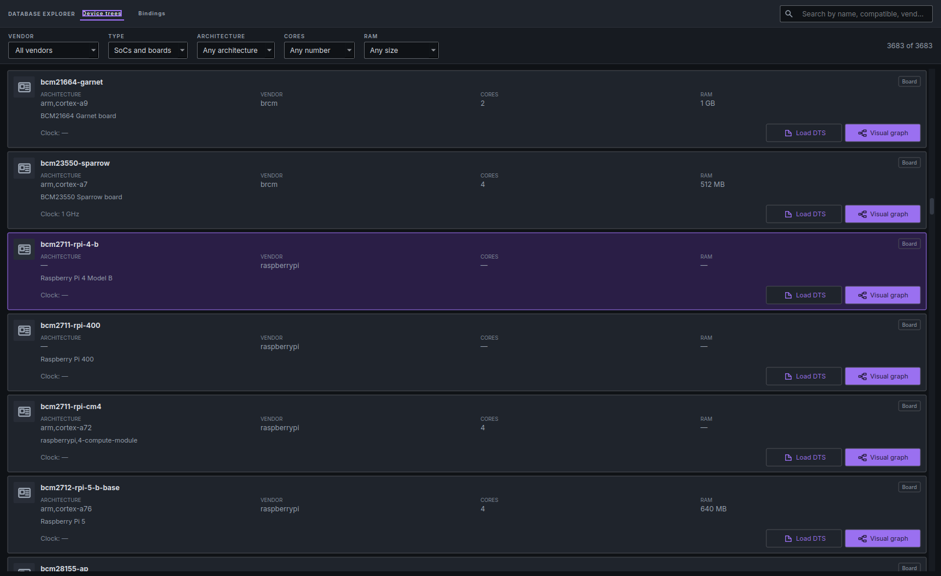Click the '512 MB' RAM value

(712, 185)
